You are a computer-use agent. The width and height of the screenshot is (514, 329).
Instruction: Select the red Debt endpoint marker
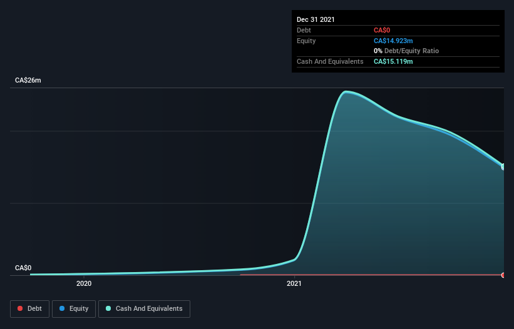click(x=503, y=275)
